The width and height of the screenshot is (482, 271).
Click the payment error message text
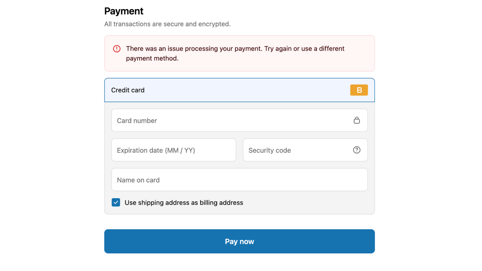[235, 53]
